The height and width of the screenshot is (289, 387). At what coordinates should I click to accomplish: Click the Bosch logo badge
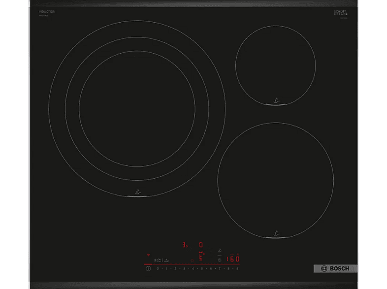[335, 268]
